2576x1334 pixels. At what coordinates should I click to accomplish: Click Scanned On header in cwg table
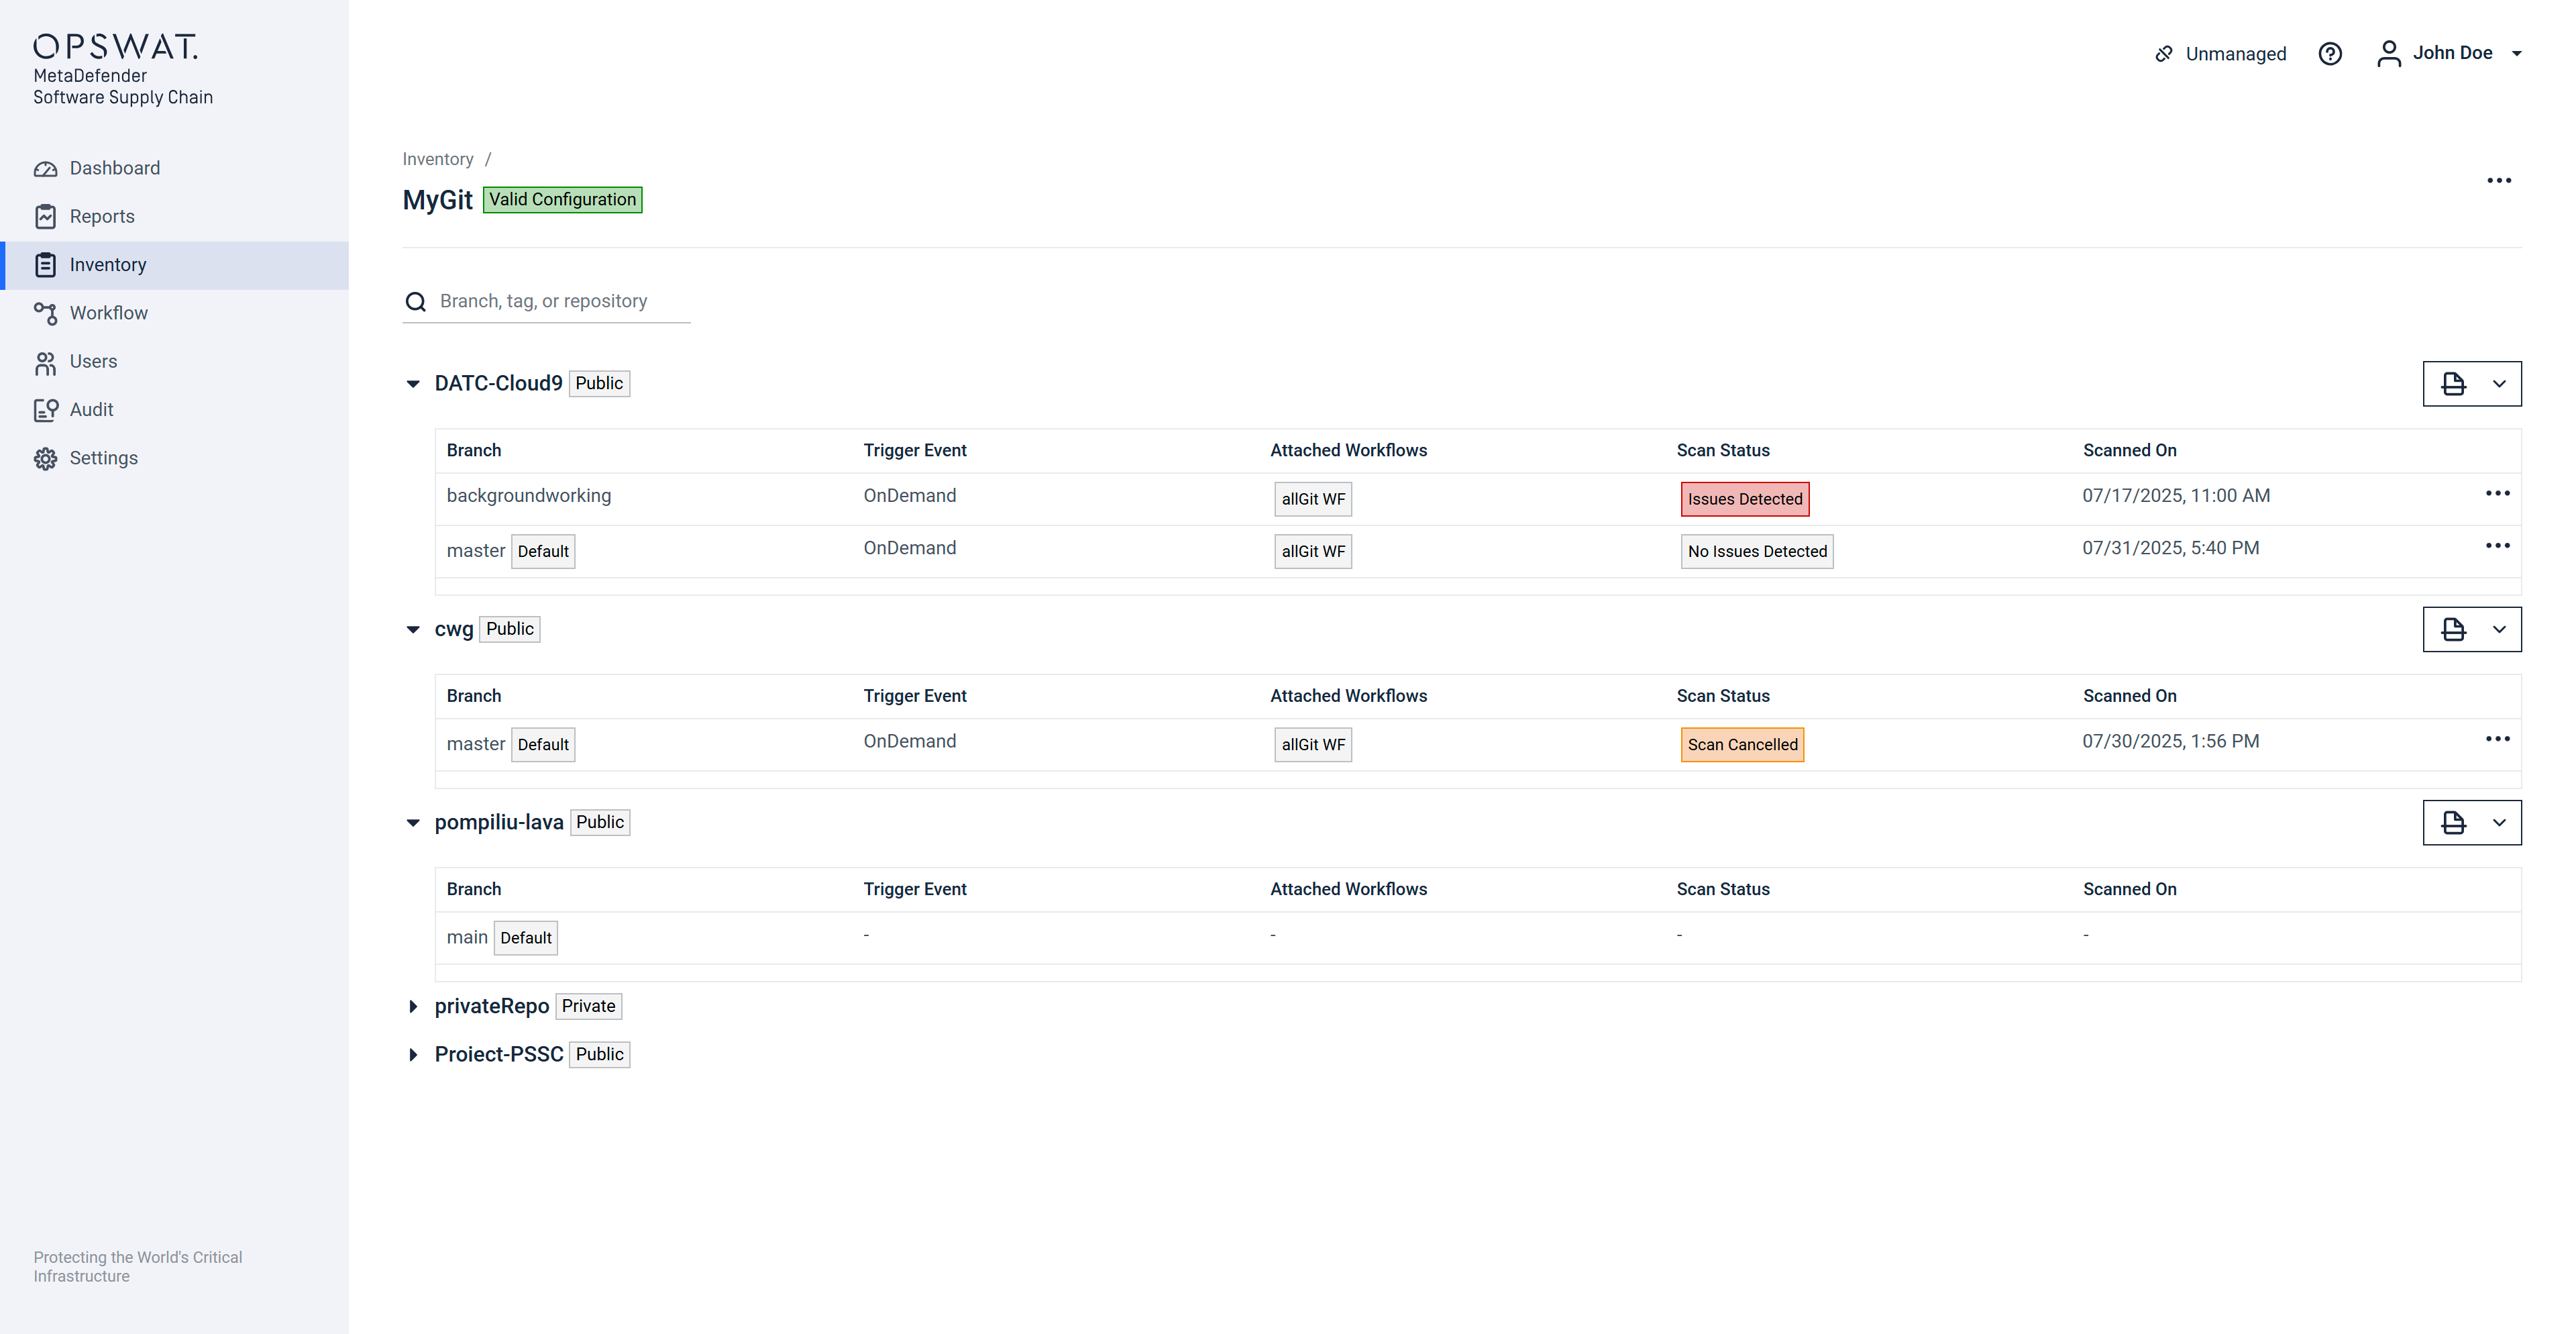pyautogui.click(x=2129, y=696)
